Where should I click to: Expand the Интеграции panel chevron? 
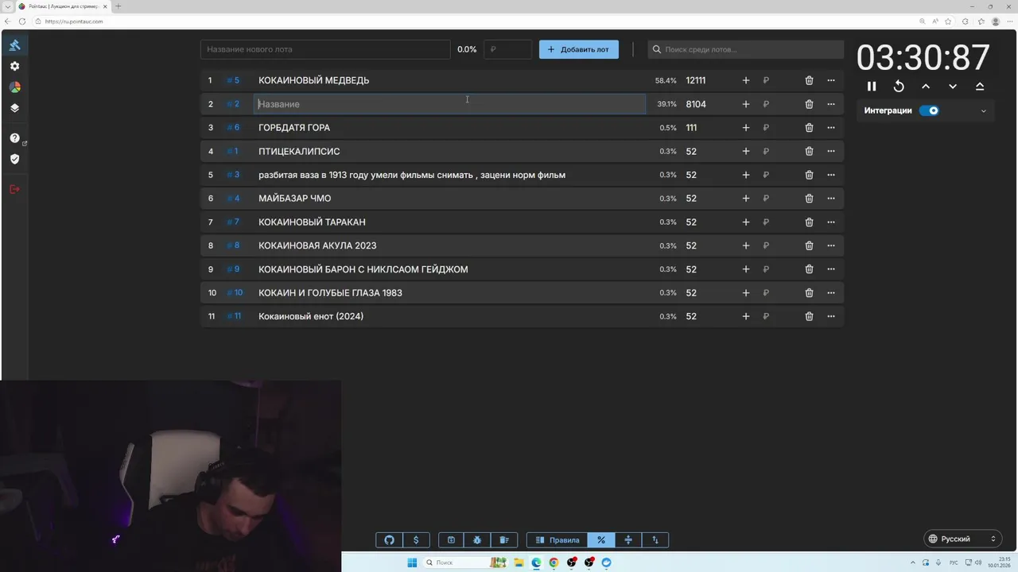(x=983, y=111)
